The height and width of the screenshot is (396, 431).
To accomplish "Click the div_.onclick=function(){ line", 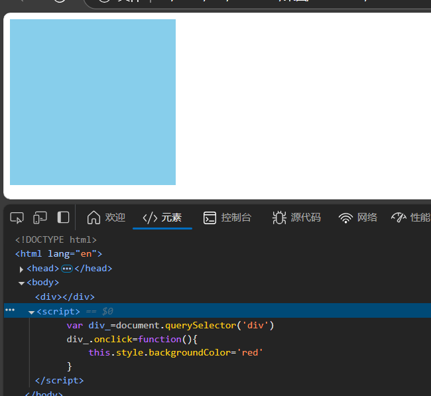I will [132, 340].
